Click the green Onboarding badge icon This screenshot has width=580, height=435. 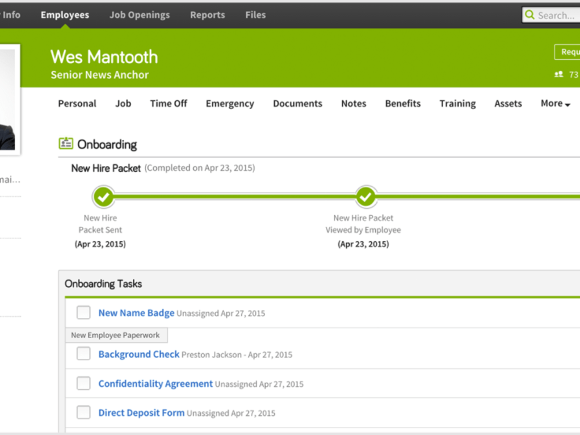(x=66, y=143)
